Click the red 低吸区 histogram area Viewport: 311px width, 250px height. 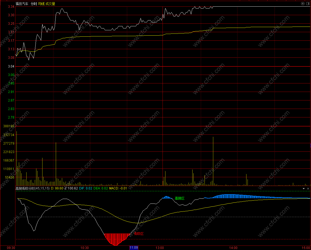pos(117,239)
